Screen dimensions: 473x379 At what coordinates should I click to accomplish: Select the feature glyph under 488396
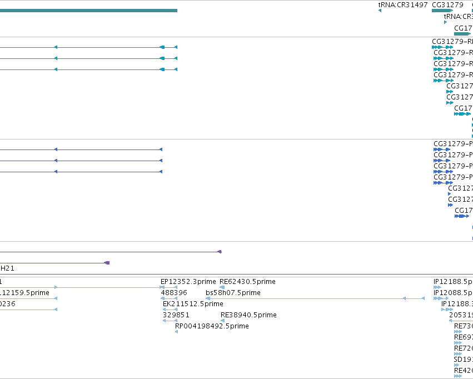click(x=169, y=298)
